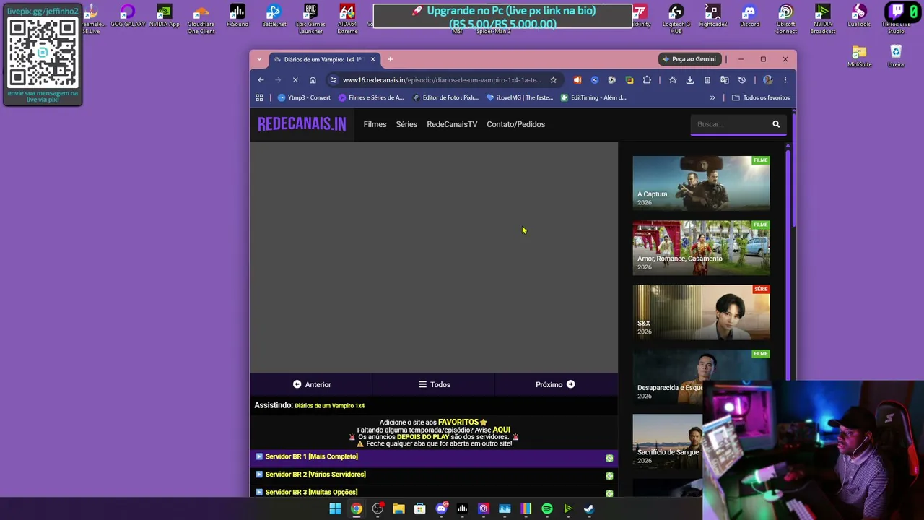Select the NVIDIA Broadcast desktop icon
924x520 pixels.
[x=822, y=19]
